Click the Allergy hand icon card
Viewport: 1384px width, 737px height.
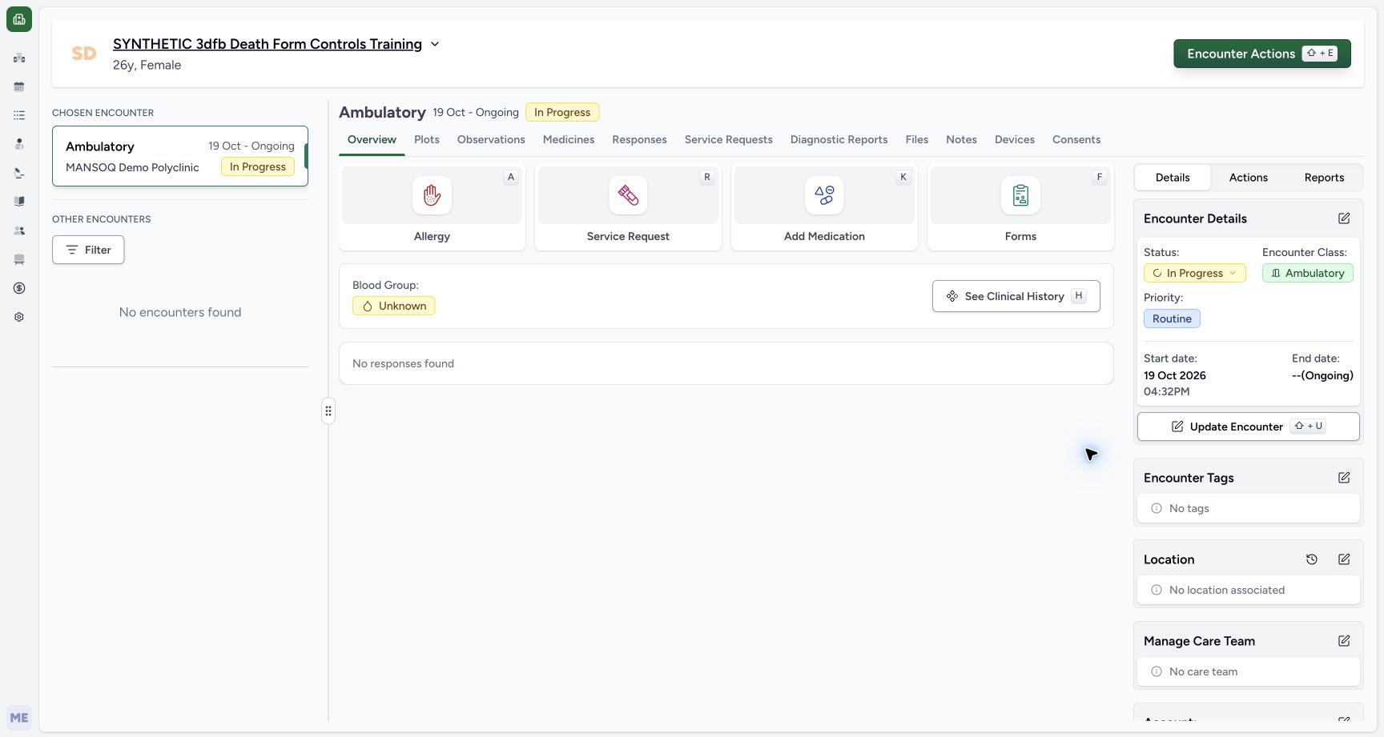[x=432, y=207]
